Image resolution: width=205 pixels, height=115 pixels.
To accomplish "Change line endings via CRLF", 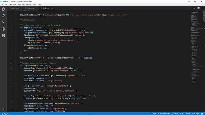I will point(188,114).
